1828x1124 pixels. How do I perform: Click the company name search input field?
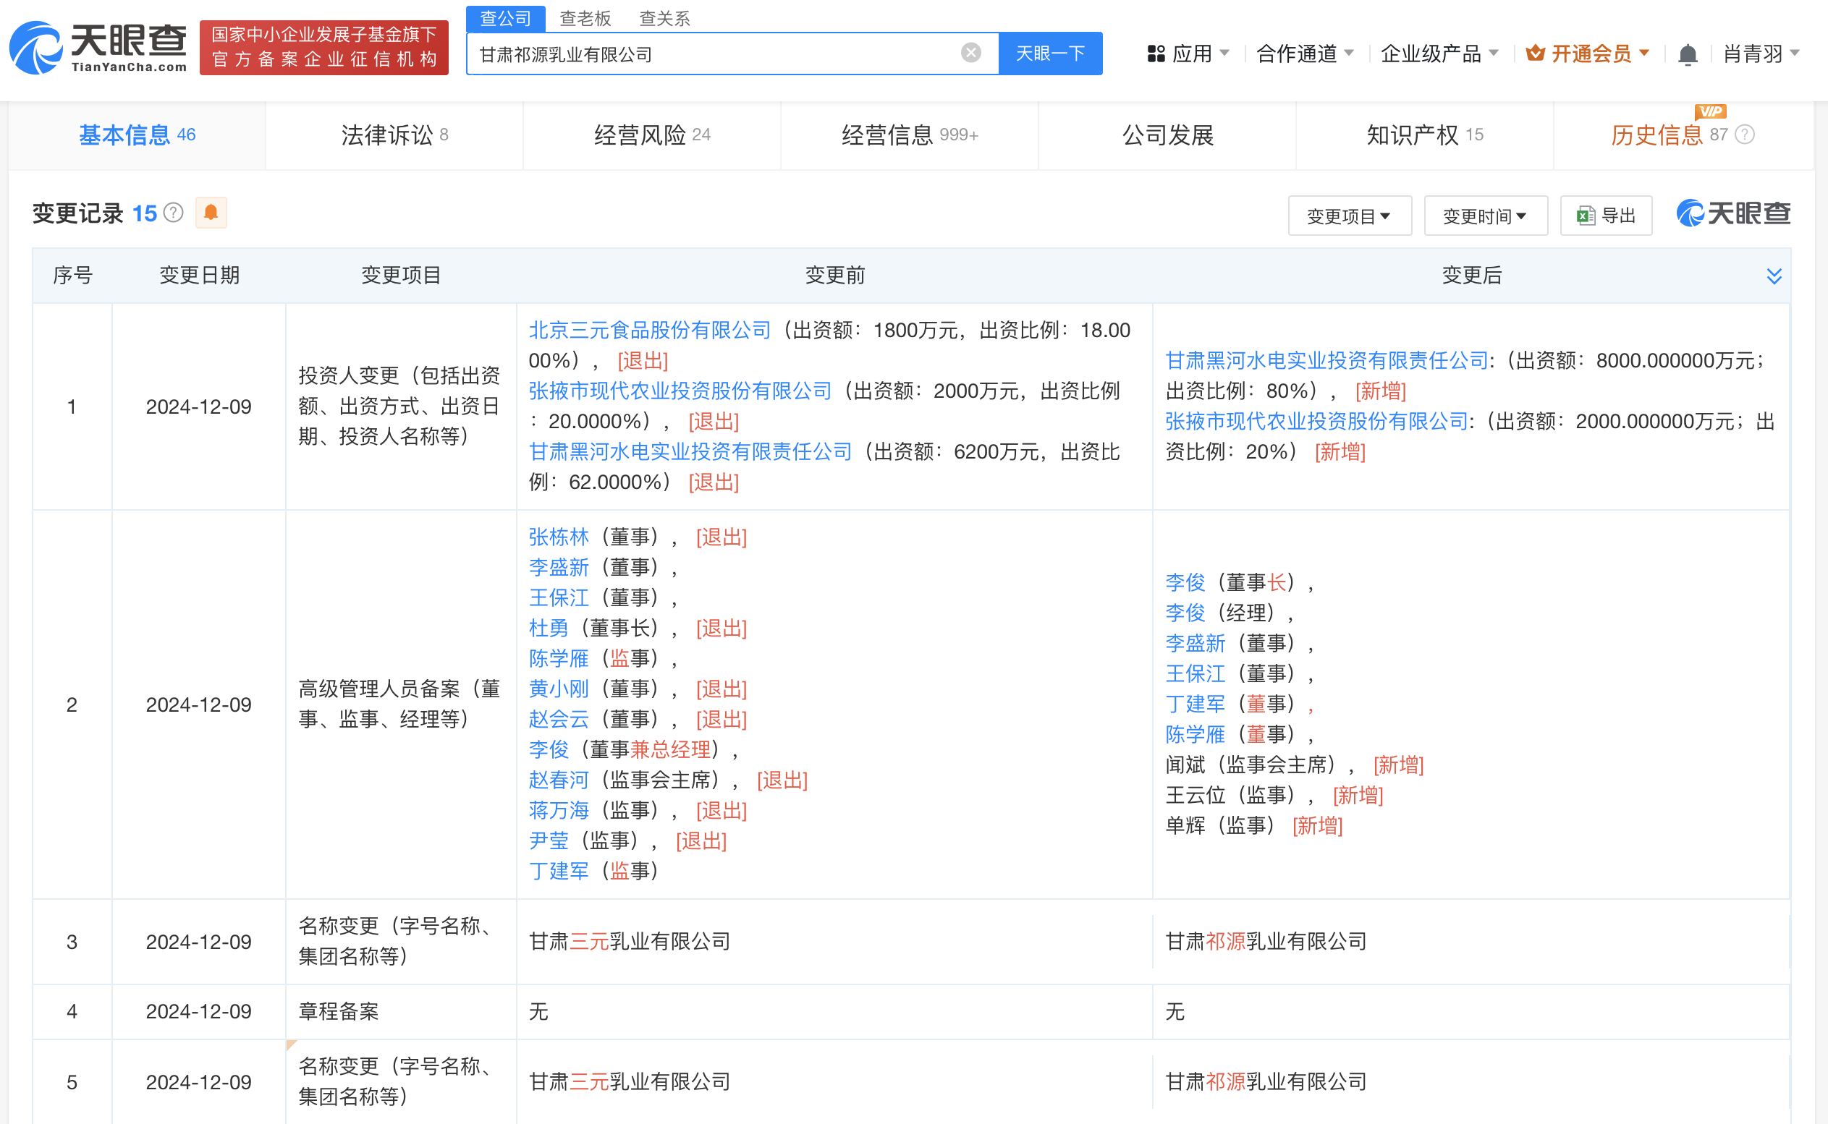[714, 54]
